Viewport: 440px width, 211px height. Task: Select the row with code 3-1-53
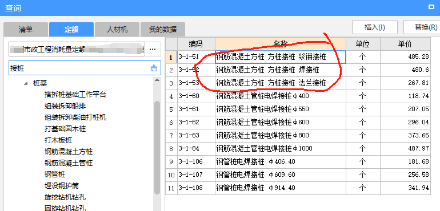coord(298,83)
